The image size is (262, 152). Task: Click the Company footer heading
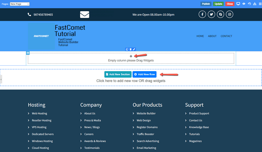91,105
